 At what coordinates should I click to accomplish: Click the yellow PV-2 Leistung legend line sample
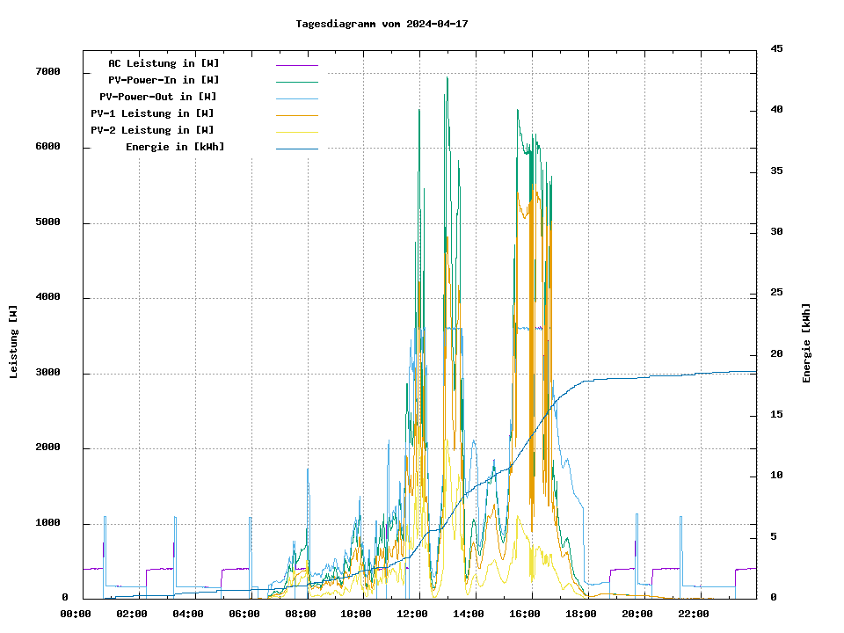(x=296, y=132)
